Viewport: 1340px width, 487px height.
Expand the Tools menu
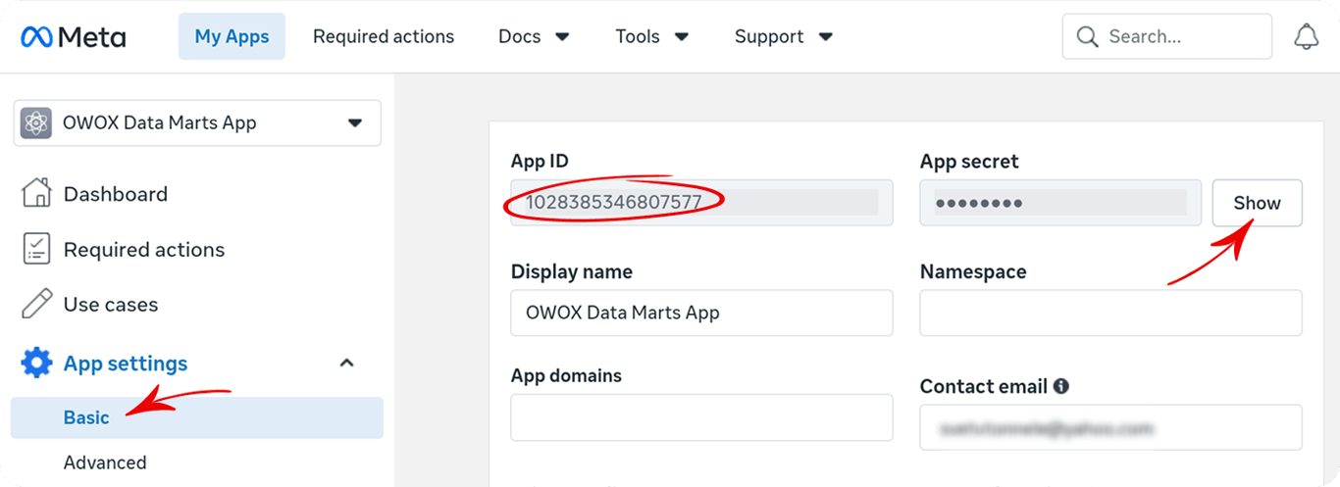coord(652,36)
